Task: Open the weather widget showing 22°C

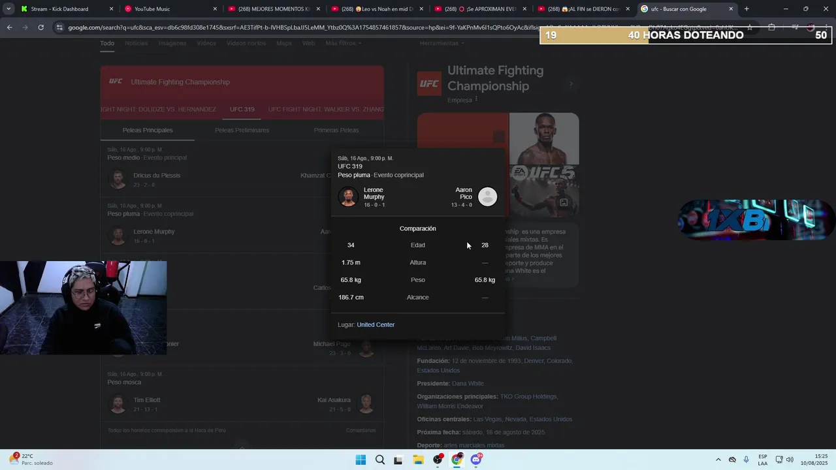Action: click(31, 460)
